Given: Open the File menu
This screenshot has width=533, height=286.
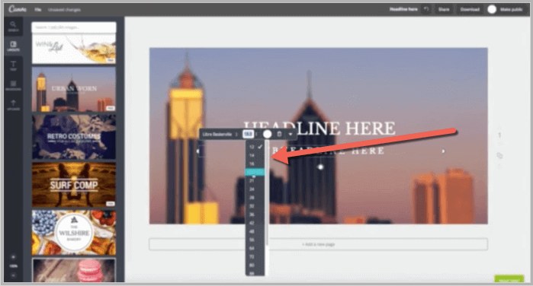Looking at the screenshot, I should coord(37,10).
